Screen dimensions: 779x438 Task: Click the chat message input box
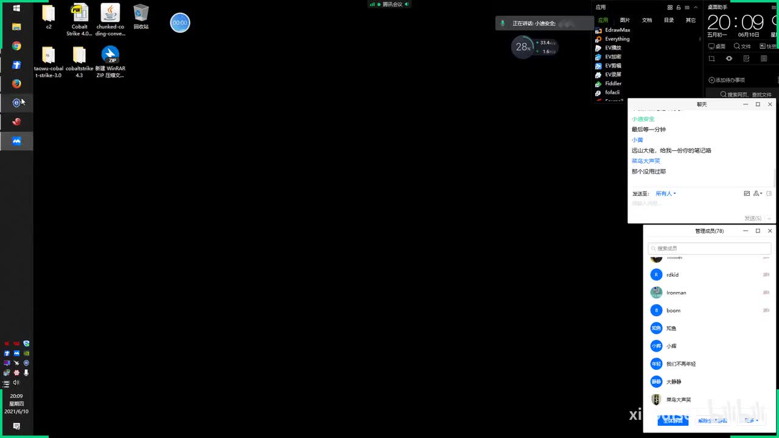[700, 206]
